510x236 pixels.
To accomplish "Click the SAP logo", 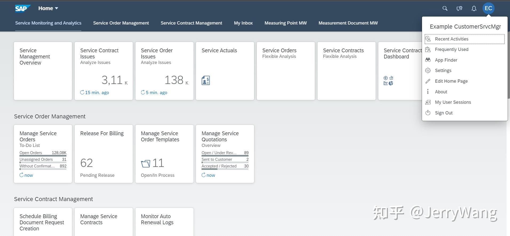I will tap(22, 9).
